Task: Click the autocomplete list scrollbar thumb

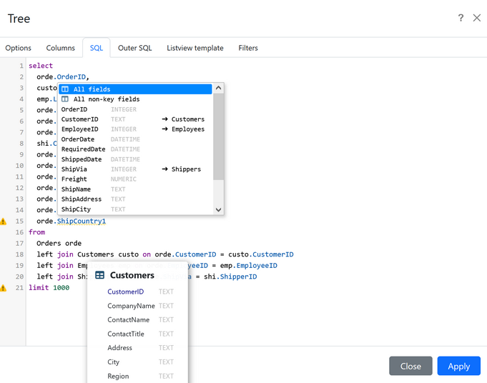Action: tap(218, 136)
